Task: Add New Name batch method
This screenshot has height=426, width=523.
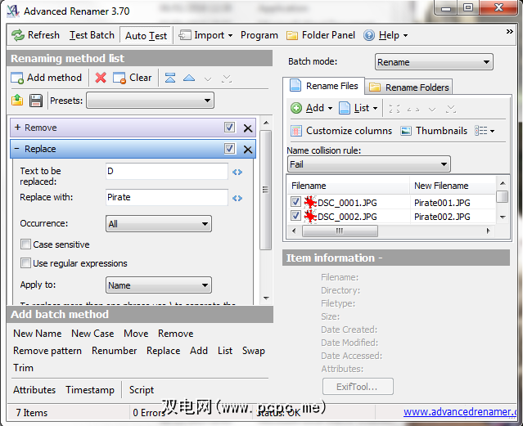Action: [x=38, y=334]
